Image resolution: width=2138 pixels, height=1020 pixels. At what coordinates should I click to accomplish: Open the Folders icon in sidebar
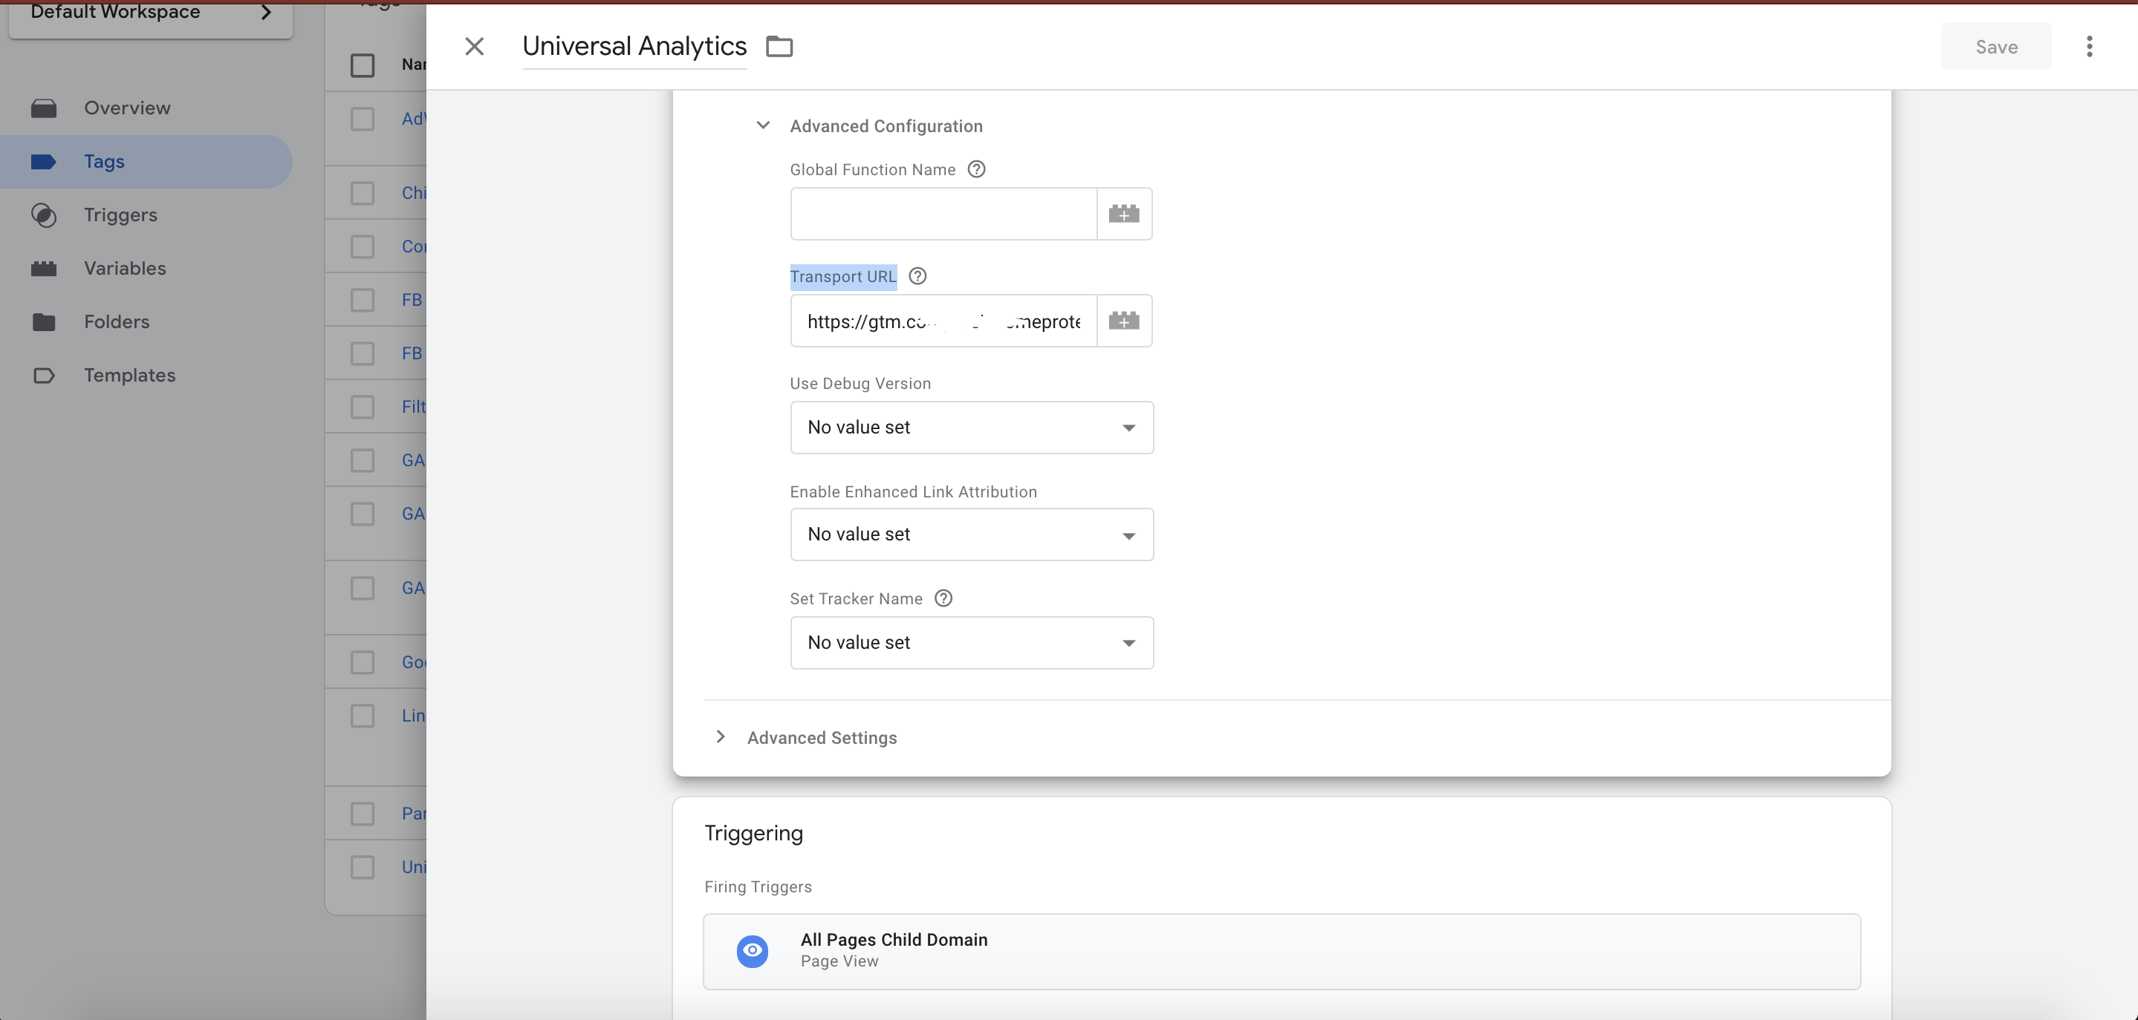44,321
